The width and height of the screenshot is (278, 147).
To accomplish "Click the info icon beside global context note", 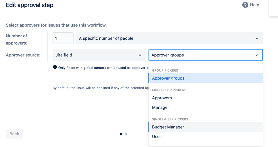I will coord(55,67).
